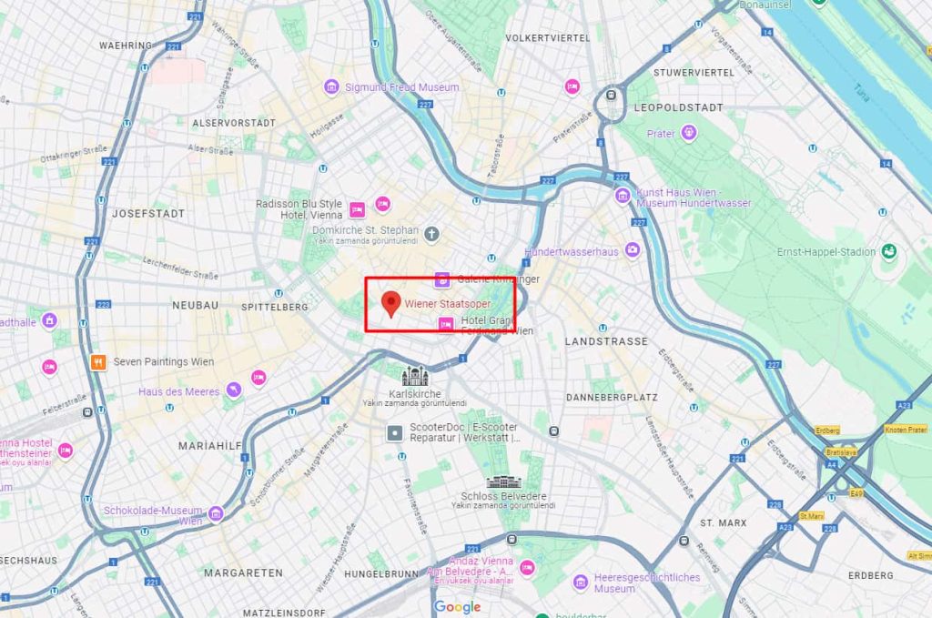Click the Karlskirche landmark icon
Screen dimensions: 932x618
pyautogui.click(x=415, y=376)
